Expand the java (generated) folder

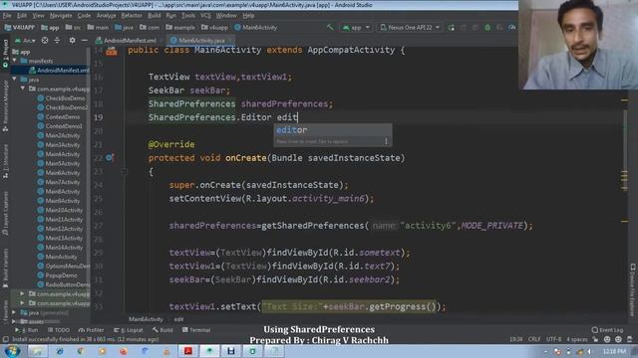pos(15,312)
